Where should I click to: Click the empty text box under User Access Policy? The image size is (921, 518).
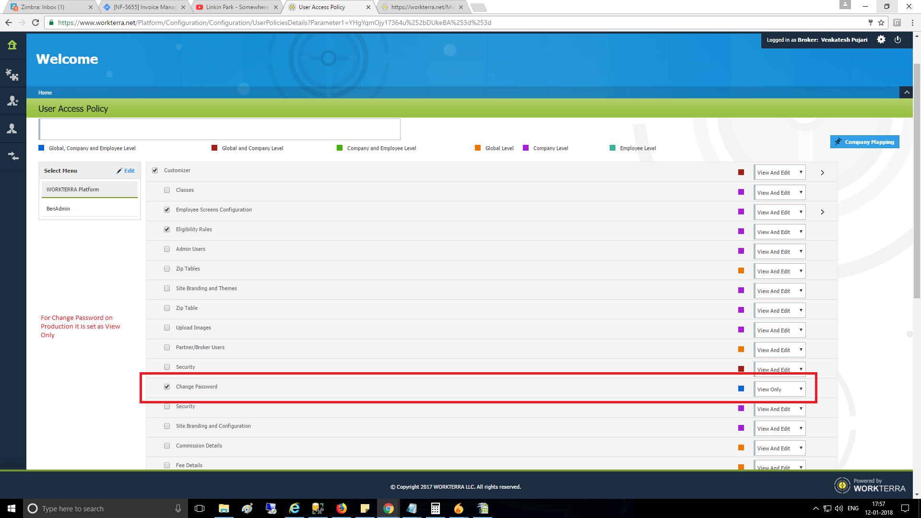(x=220, y=129)
